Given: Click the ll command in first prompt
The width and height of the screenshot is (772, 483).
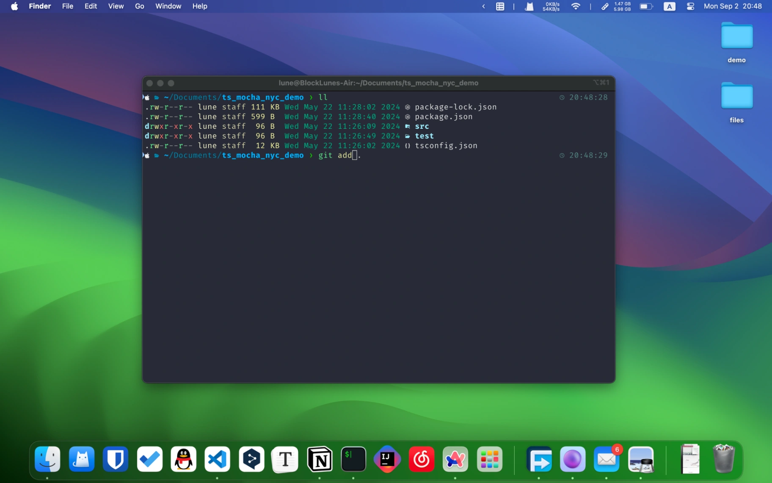Looking at the screenshot, I should coord(323,97).
